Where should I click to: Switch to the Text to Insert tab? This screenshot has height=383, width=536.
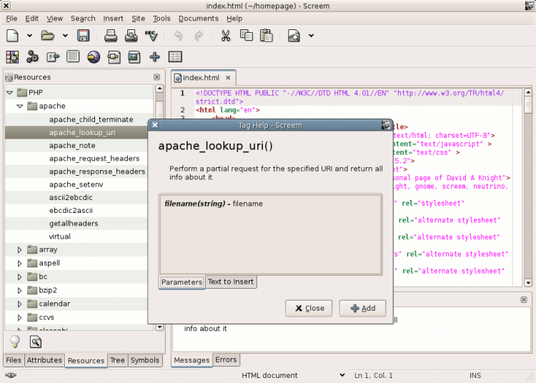point(230,282)
